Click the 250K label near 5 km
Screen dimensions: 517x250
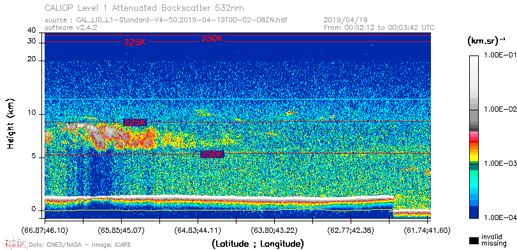click(212, 154)
